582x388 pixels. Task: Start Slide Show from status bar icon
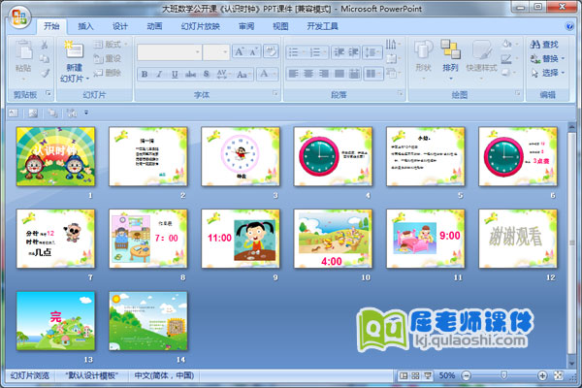tap(427, 375)
